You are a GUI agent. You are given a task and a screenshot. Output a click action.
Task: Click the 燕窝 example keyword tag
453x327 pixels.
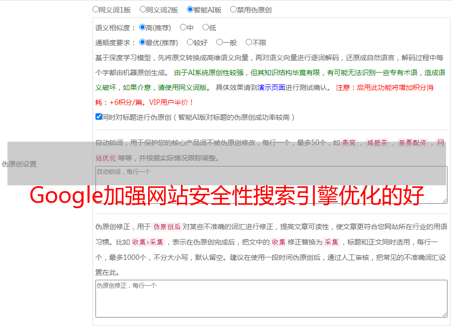[x=349, y=143]
